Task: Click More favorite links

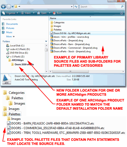Action: coord(10,36)
